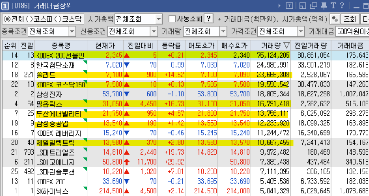Click the 18,220 bid price of LS마린솔루션
Screen dimensions: 369x196
239,171
